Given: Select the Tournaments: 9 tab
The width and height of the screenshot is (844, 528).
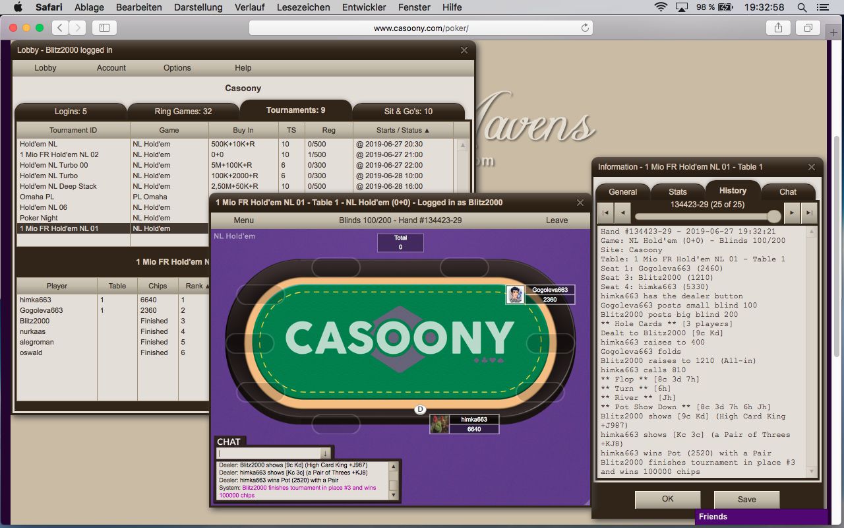Looking at the screenshot, I should click(295, 110).
